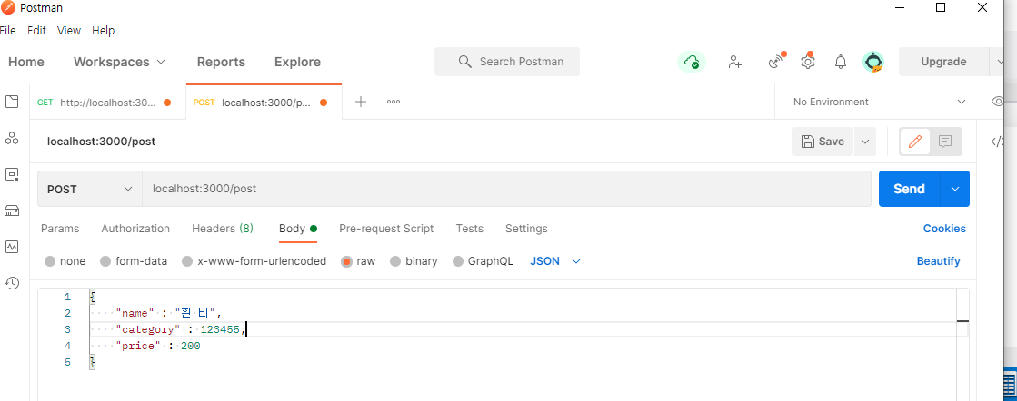Open the View menu
Image resolution: width=1017 pixels, height=401 pixels.
coord(69,31)
